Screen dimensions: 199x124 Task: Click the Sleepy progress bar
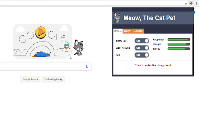(179, 49)
